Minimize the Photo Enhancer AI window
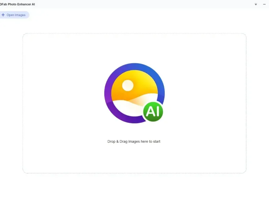 point(264,4)
